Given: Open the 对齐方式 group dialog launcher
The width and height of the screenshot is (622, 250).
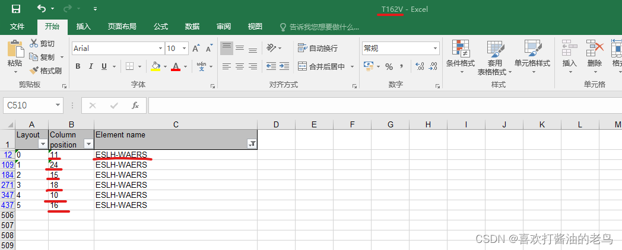Looking at the screenshot, I should click(x=354, y=85).
